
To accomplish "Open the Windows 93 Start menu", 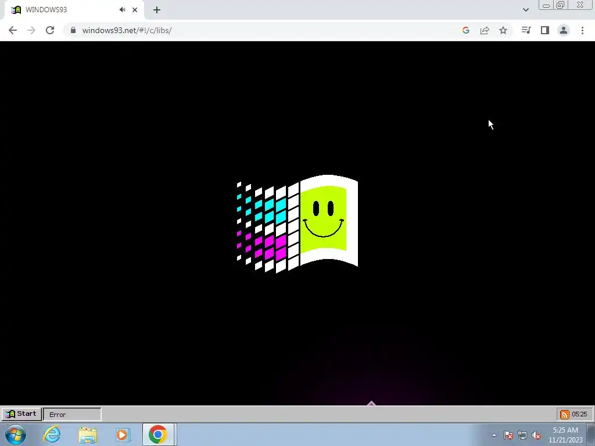I will click(21, 413).
